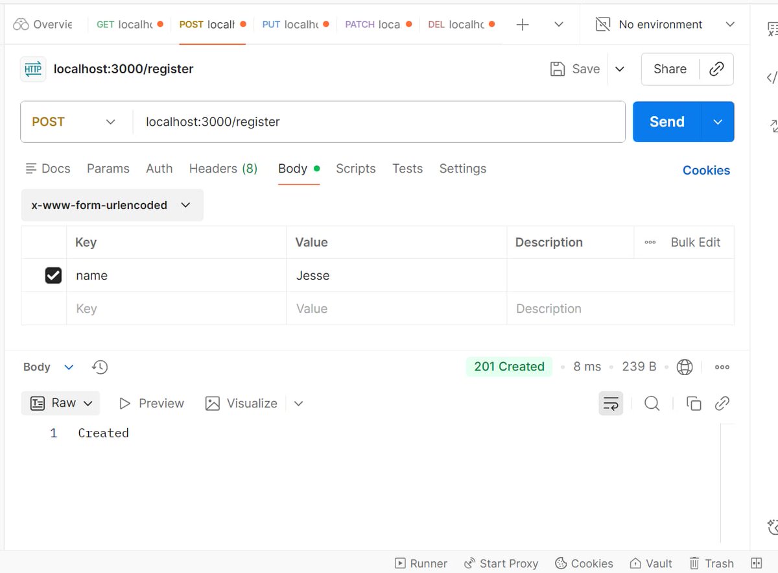Open the Vault from the bottom bar
The height and width of the screenshot is (573, 778).
tap(651, 563)
